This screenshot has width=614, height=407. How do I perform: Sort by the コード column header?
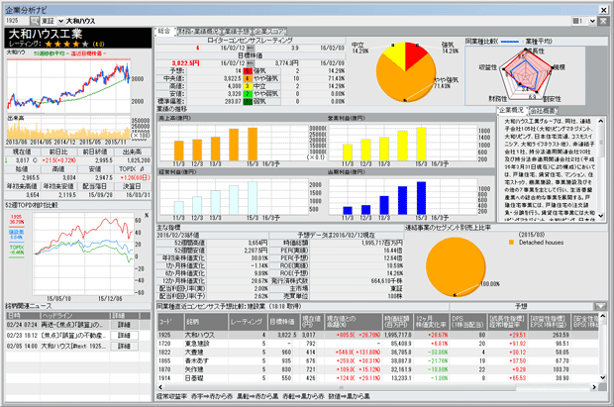click(x=170, y=322)
